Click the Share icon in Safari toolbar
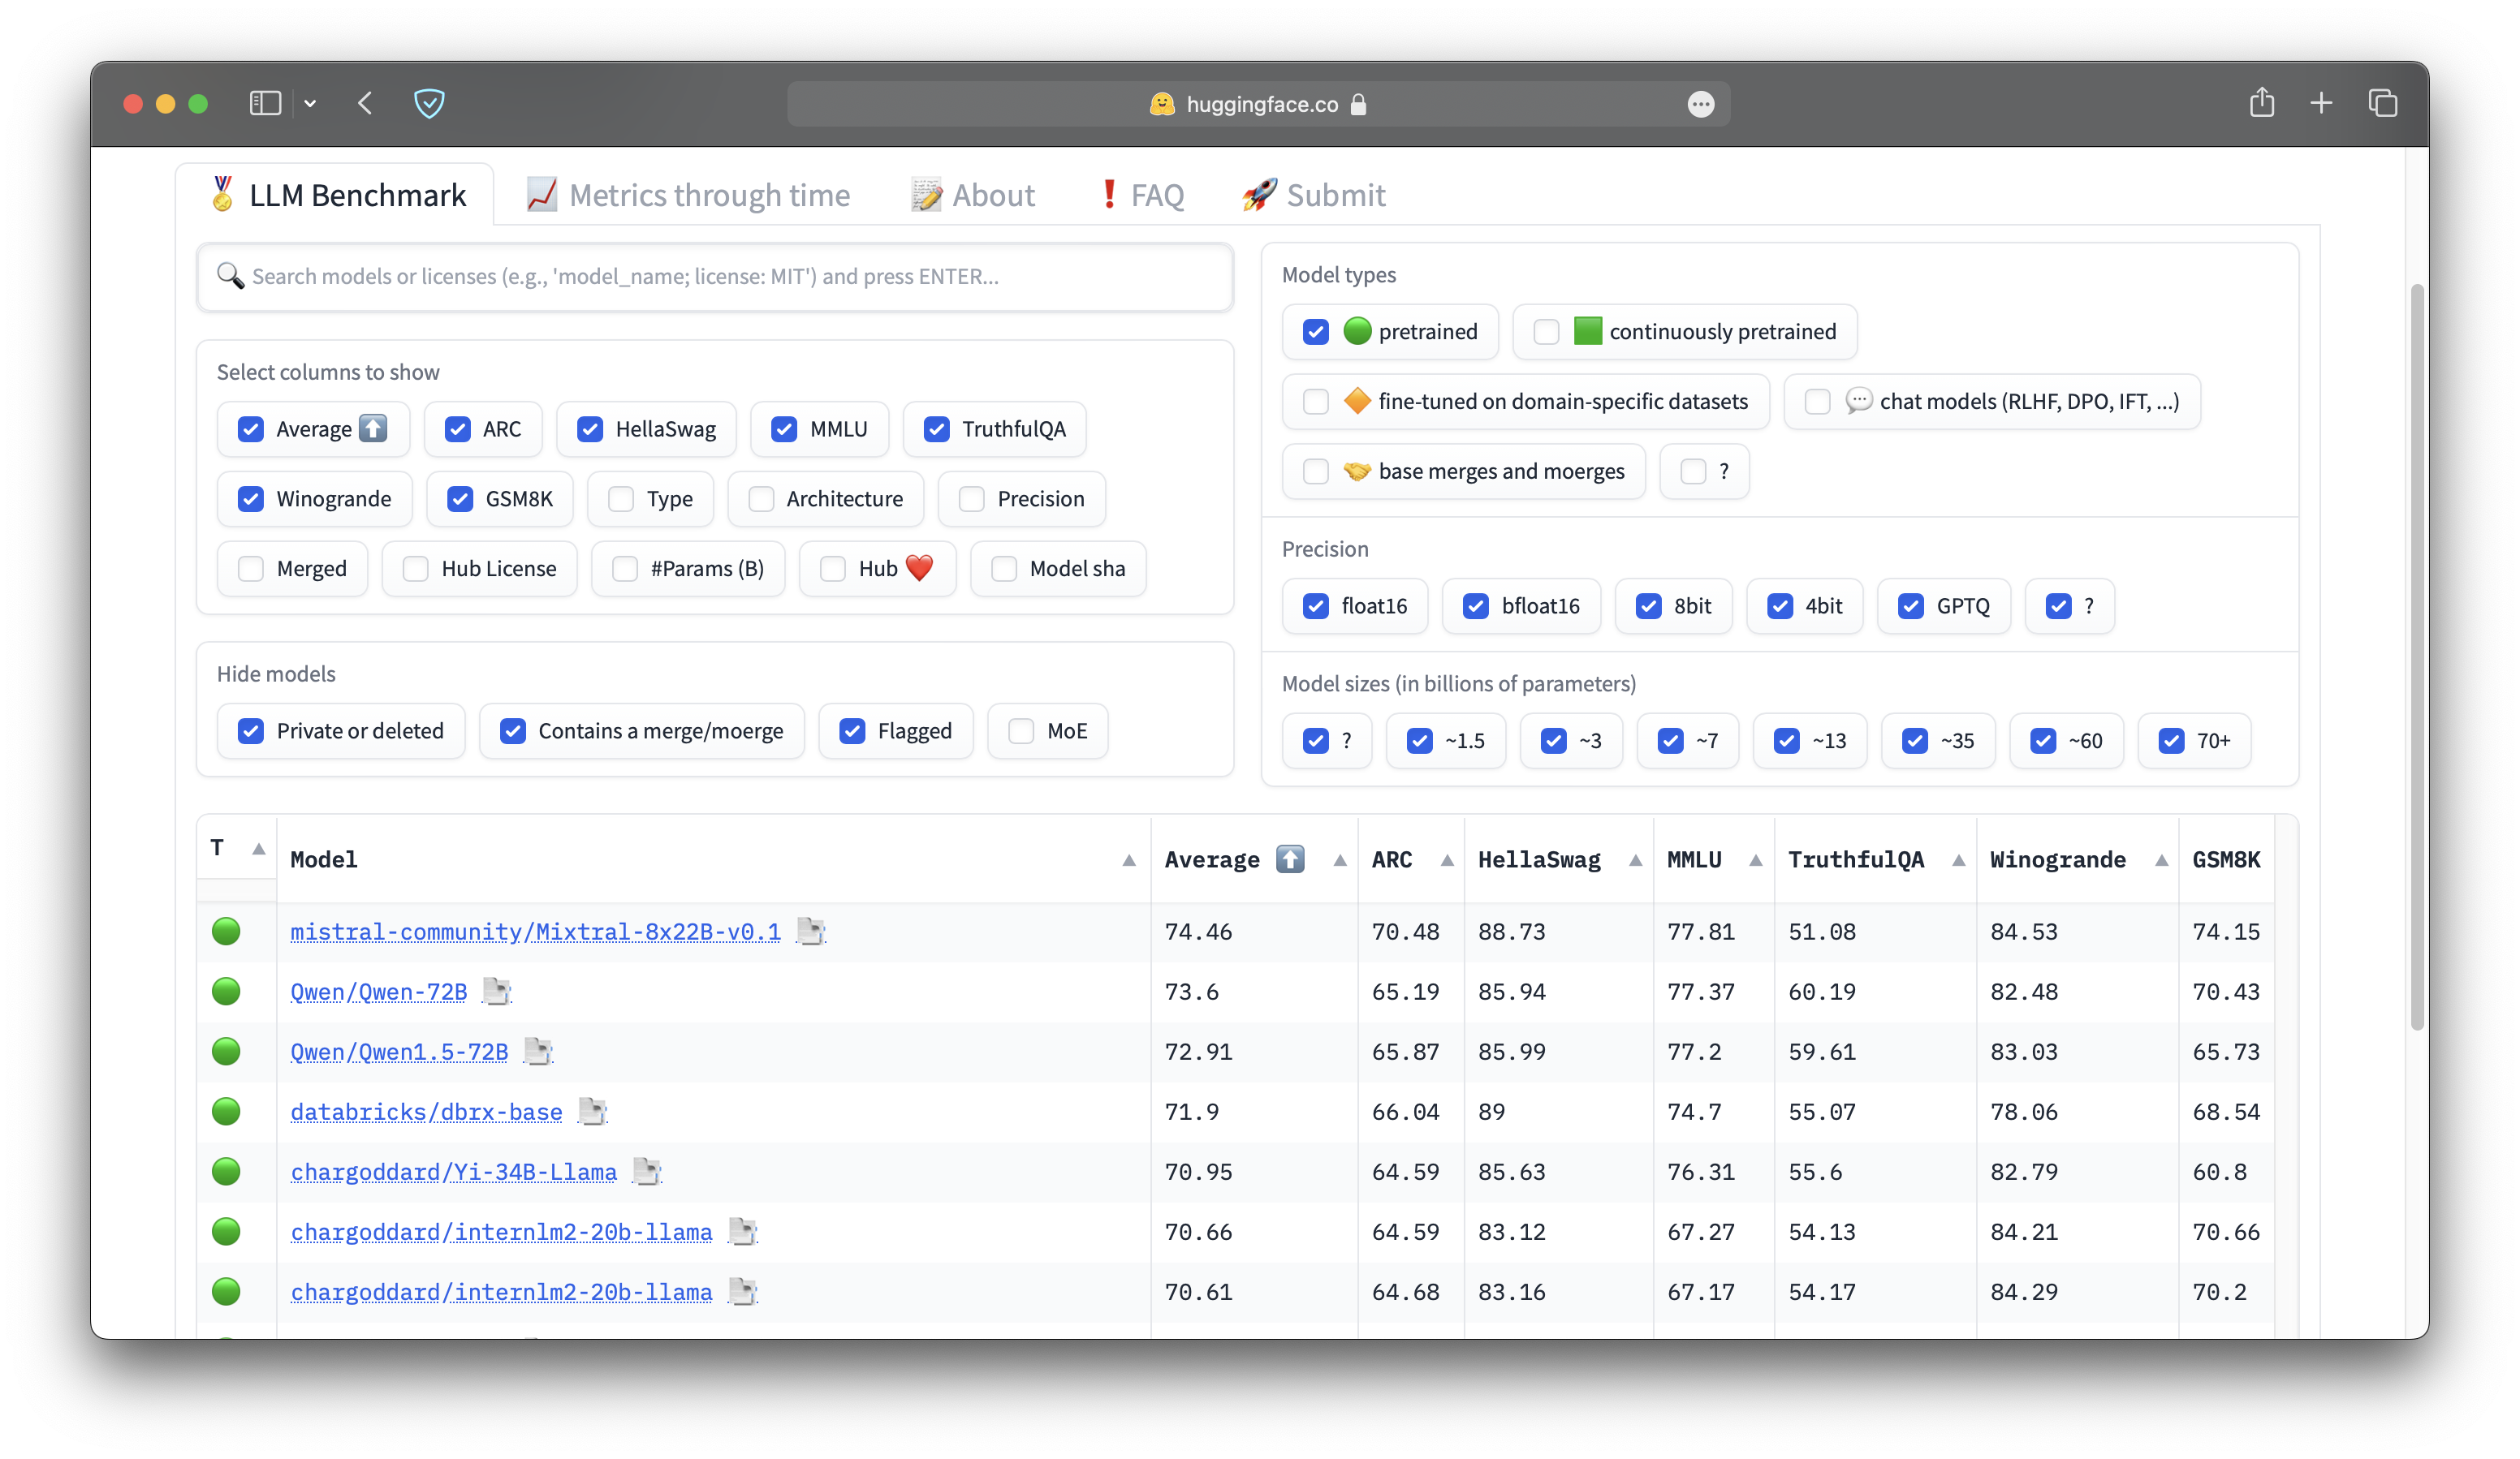2520x1459 pixels. [x=2262, y=103]
